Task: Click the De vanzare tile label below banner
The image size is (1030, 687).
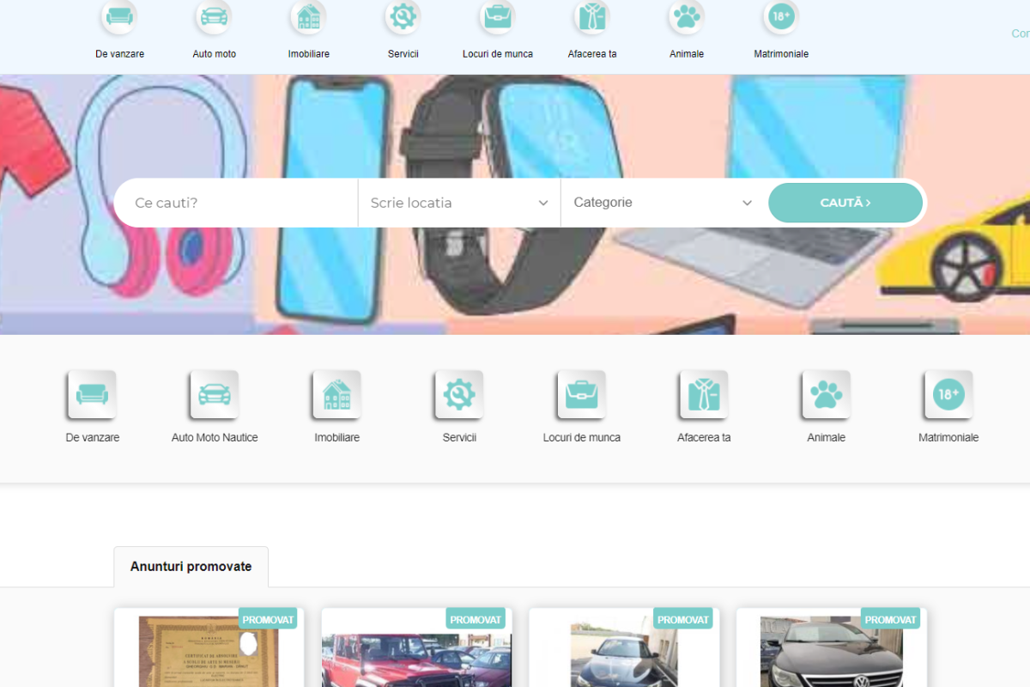Action: [x=92, y=438]
